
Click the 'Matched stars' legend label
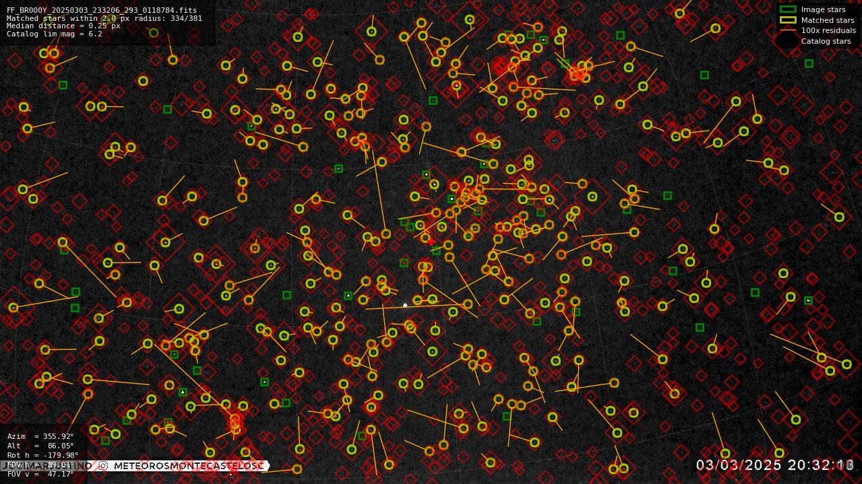(x=828, y=20)
